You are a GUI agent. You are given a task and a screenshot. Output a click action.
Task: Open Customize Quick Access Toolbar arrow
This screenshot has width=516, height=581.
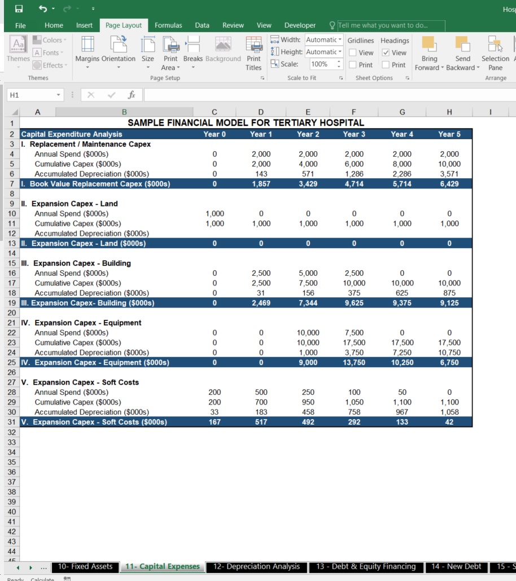93,8
